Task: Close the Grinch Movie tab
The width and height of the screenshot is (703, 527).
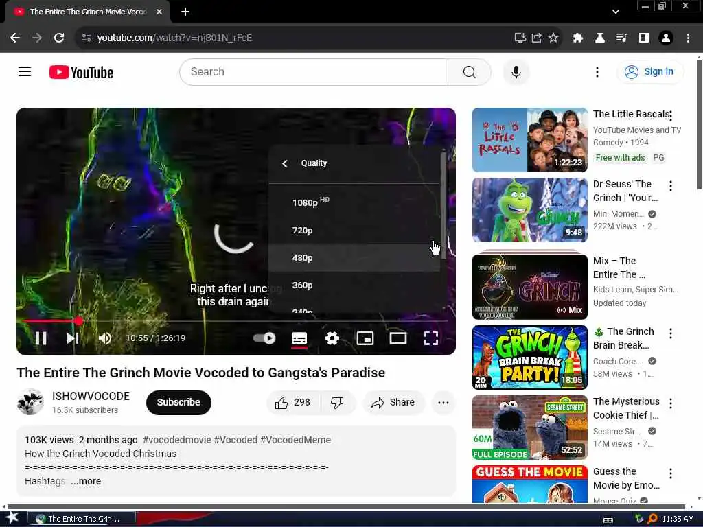Action: click(x=159, y=12)
